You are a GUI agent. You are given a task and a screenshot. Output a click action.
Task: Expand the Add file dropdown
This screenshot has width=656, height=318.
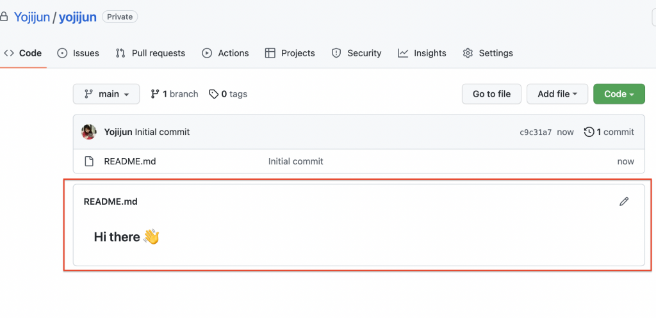tap(557, 94)
